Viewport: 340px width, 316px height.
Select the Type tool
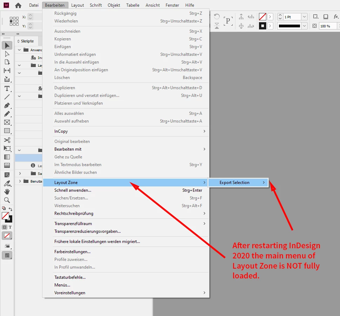[7, 88]
